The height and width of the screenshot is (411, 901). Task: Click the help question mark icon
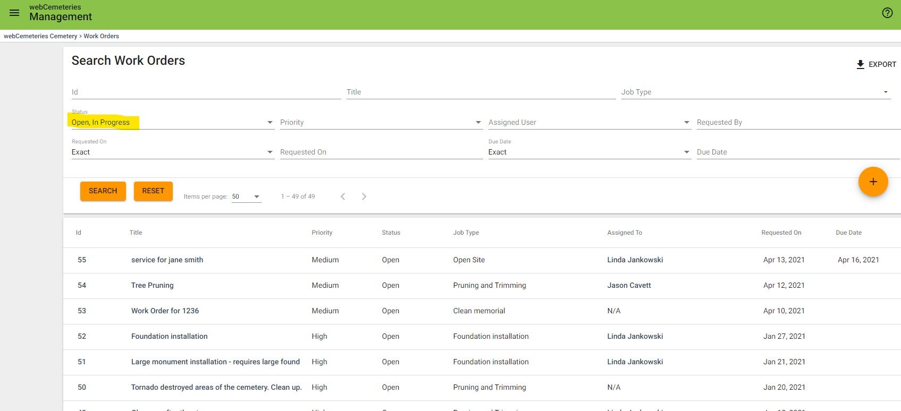click(x=887, y=13)
